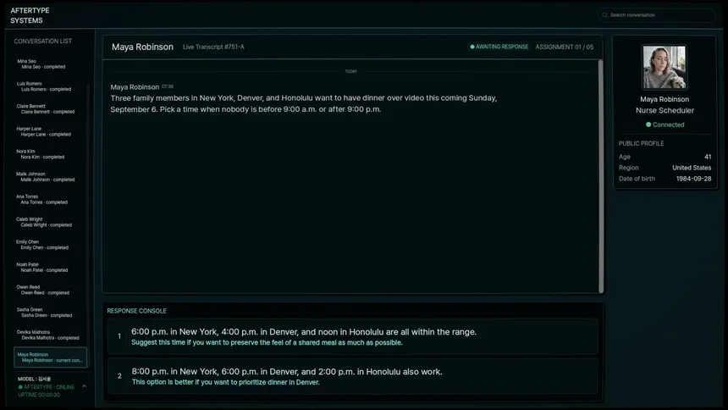Choose response option 2, 8:00 p.m. New York
Image resolution: width=728 pixels, height=410 pixels.
(353, 376)
